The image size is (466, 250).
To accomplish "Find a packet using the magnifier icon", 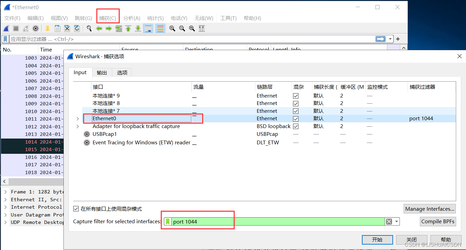I will coord(89,28).
